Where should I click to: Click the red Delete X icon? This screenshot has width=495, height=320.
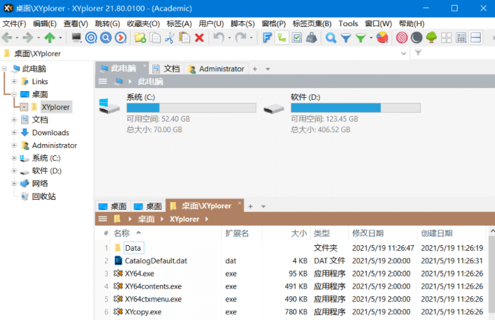point(199,37)
